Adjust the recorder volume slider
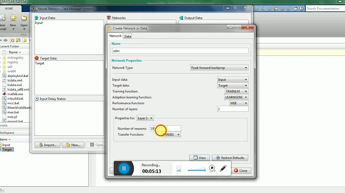Viewport: 345px width, 193px height. (x=196, y=170)
